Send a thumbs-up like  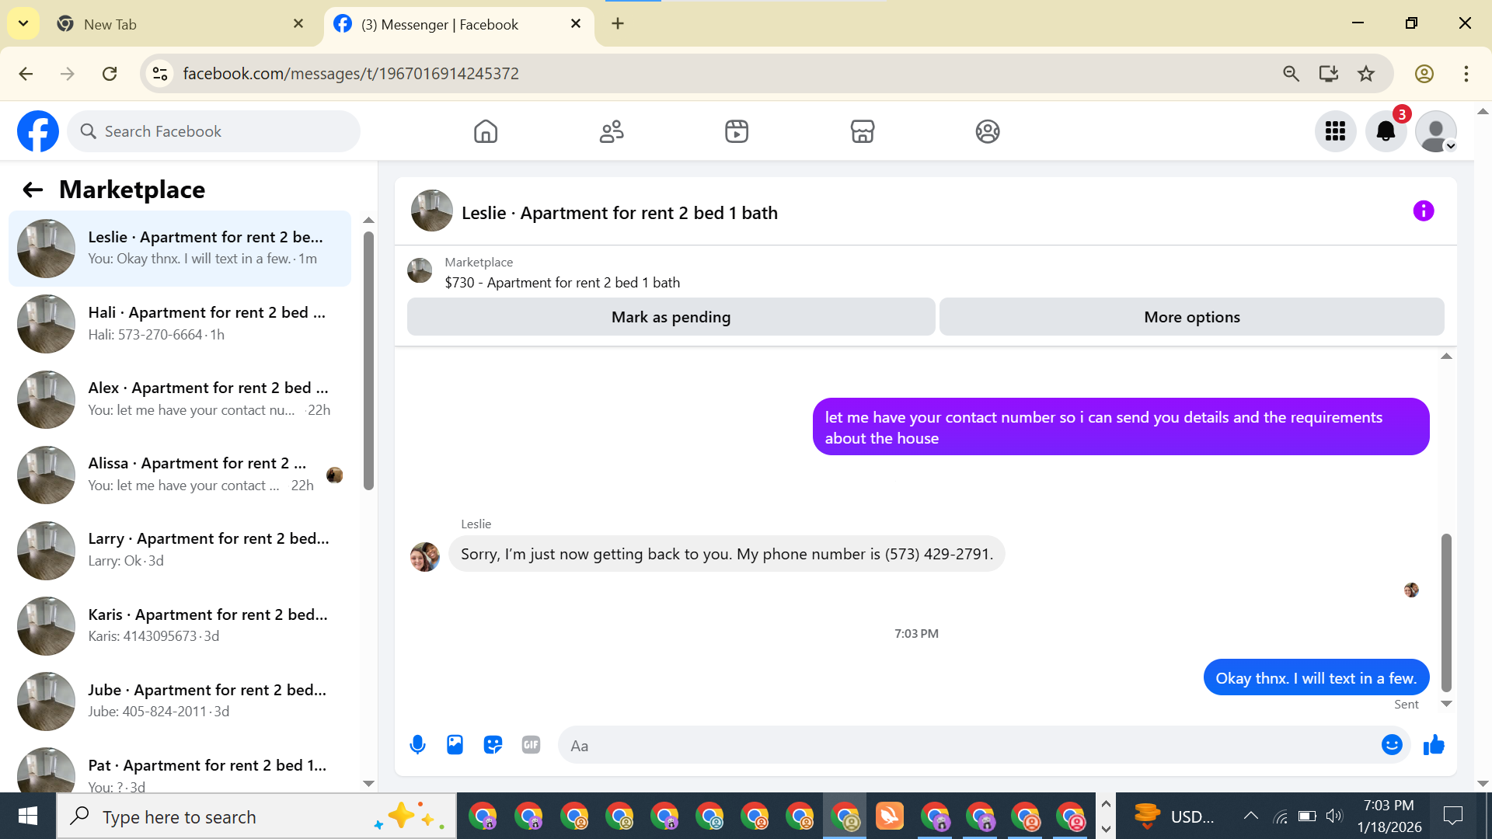(1434, 745)
